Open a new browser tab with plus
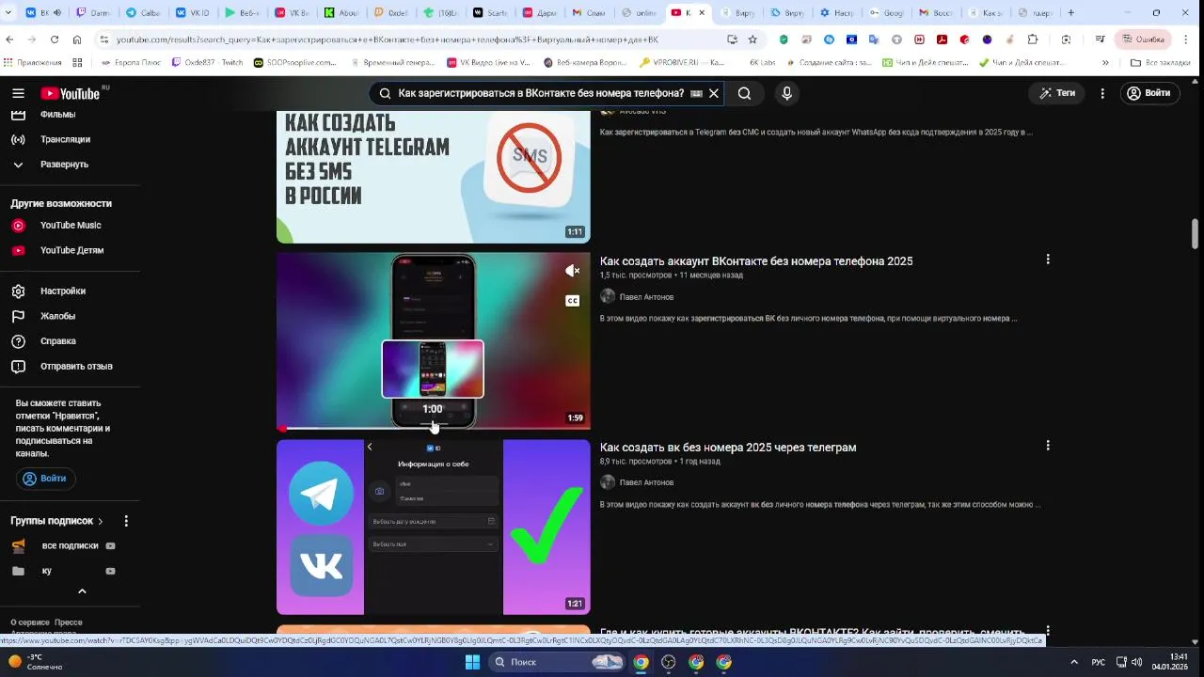This screenshot has width=1204, height=677. click(x=1070, y=13)
